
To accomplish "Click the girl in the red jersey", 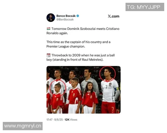I will (x=90, y=98).
